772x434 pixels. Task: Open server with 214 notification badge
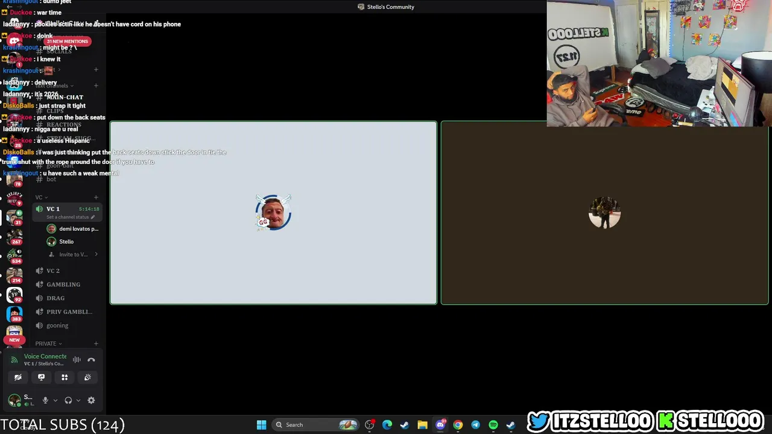click(x=14, y=275)
